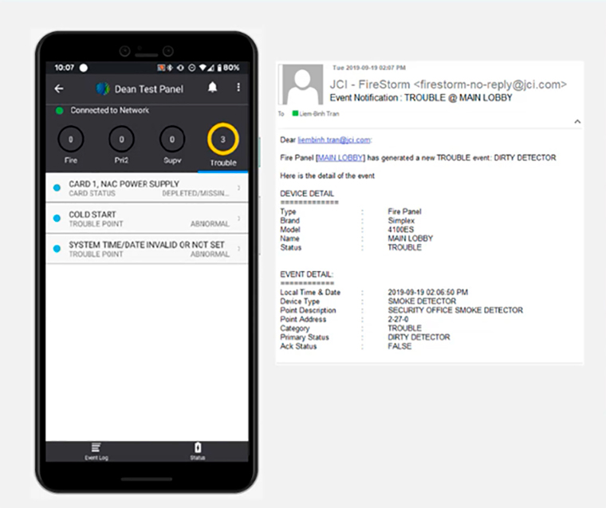The width and height of the screenshot is (606, 508).
Task: Collapse the email header with the caret
Action: [x=577, y=122]
